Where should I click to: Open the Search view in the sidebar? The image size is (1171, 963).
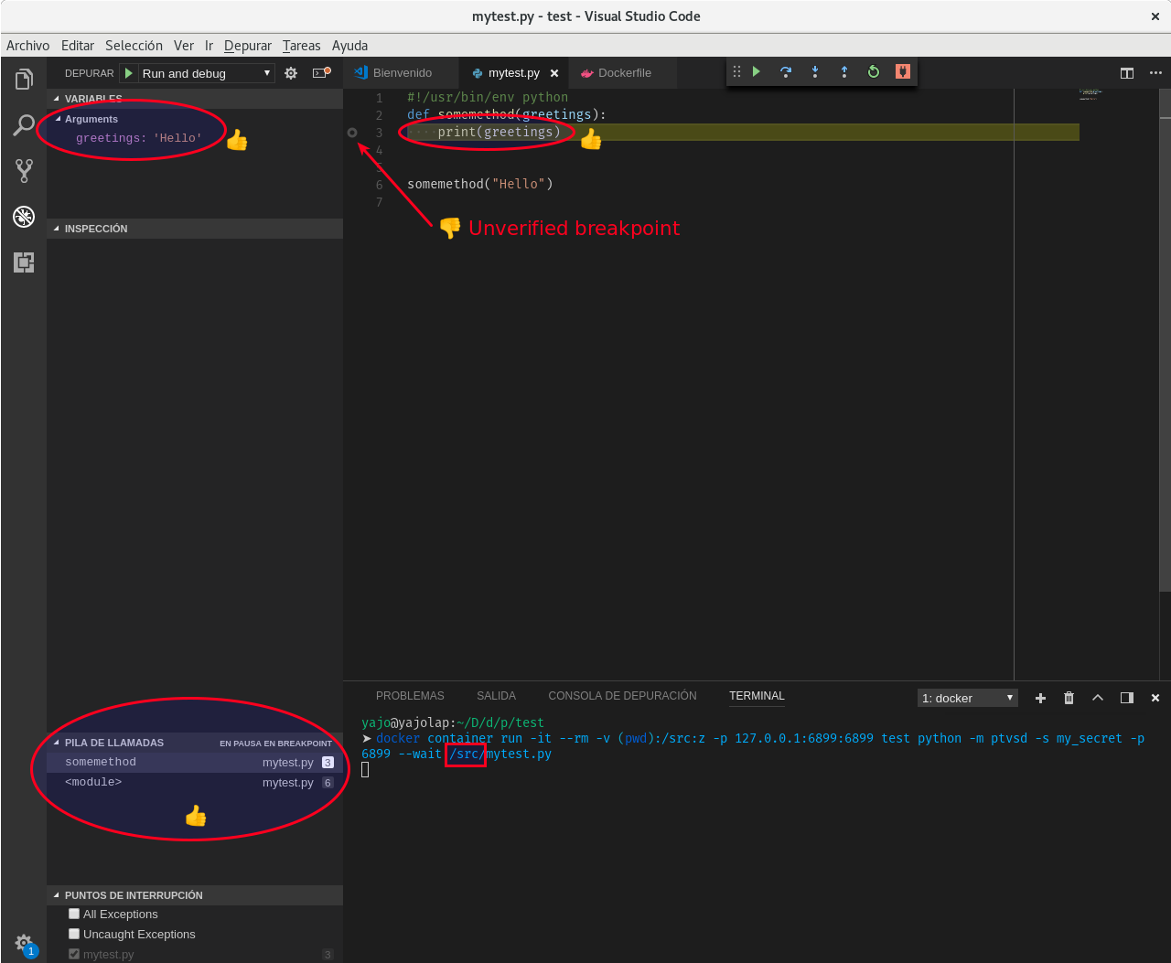click(x=23, y=125)
